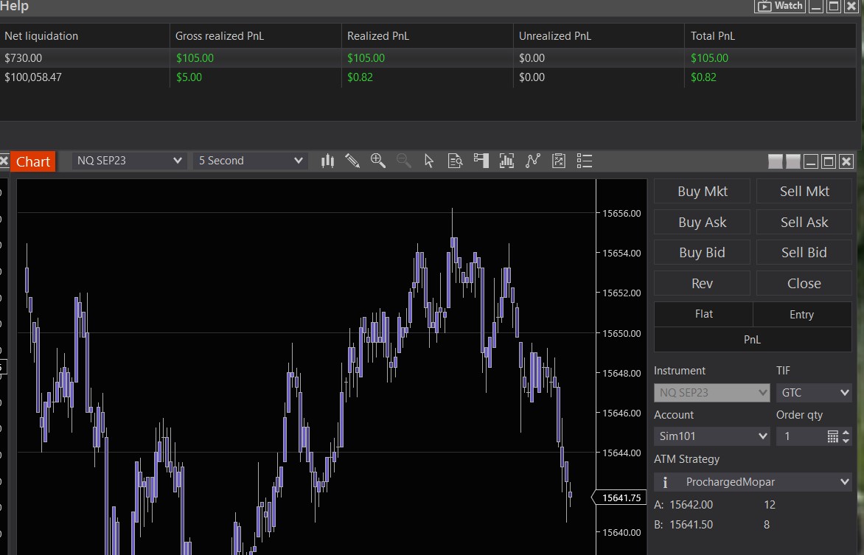Open the properties list icon in toolbar
The width and height of the screenshot is (864, 555).
(x=585, y=161)
